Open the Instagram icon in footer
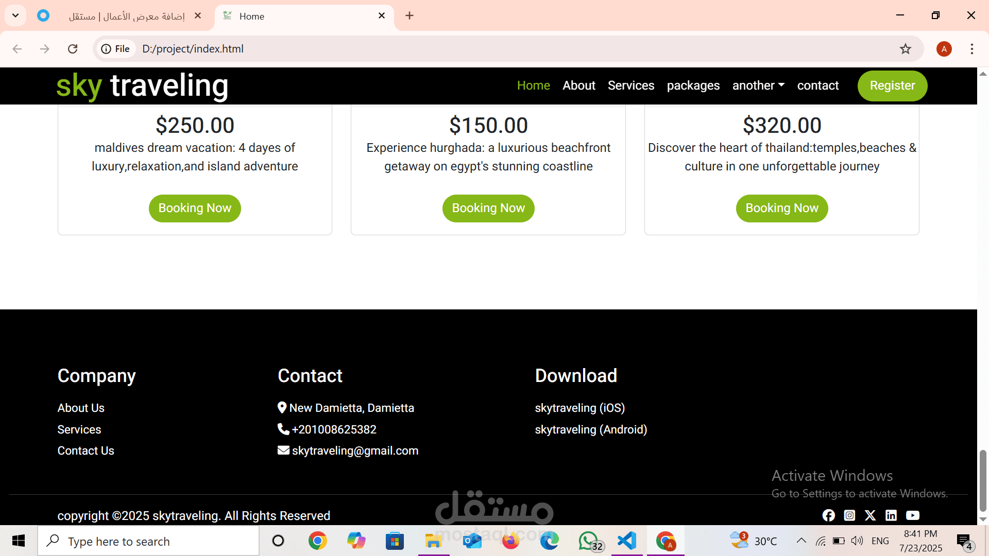This screenshot has height=556, width=989. tap(849, 515)
